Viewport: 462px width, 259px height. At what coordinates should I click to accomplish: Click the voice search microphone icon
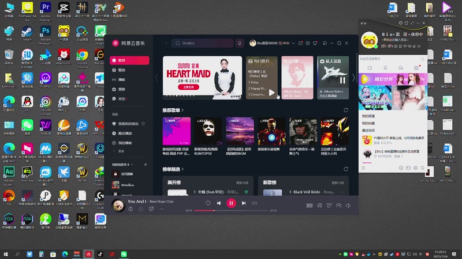[x=240, y=43]
